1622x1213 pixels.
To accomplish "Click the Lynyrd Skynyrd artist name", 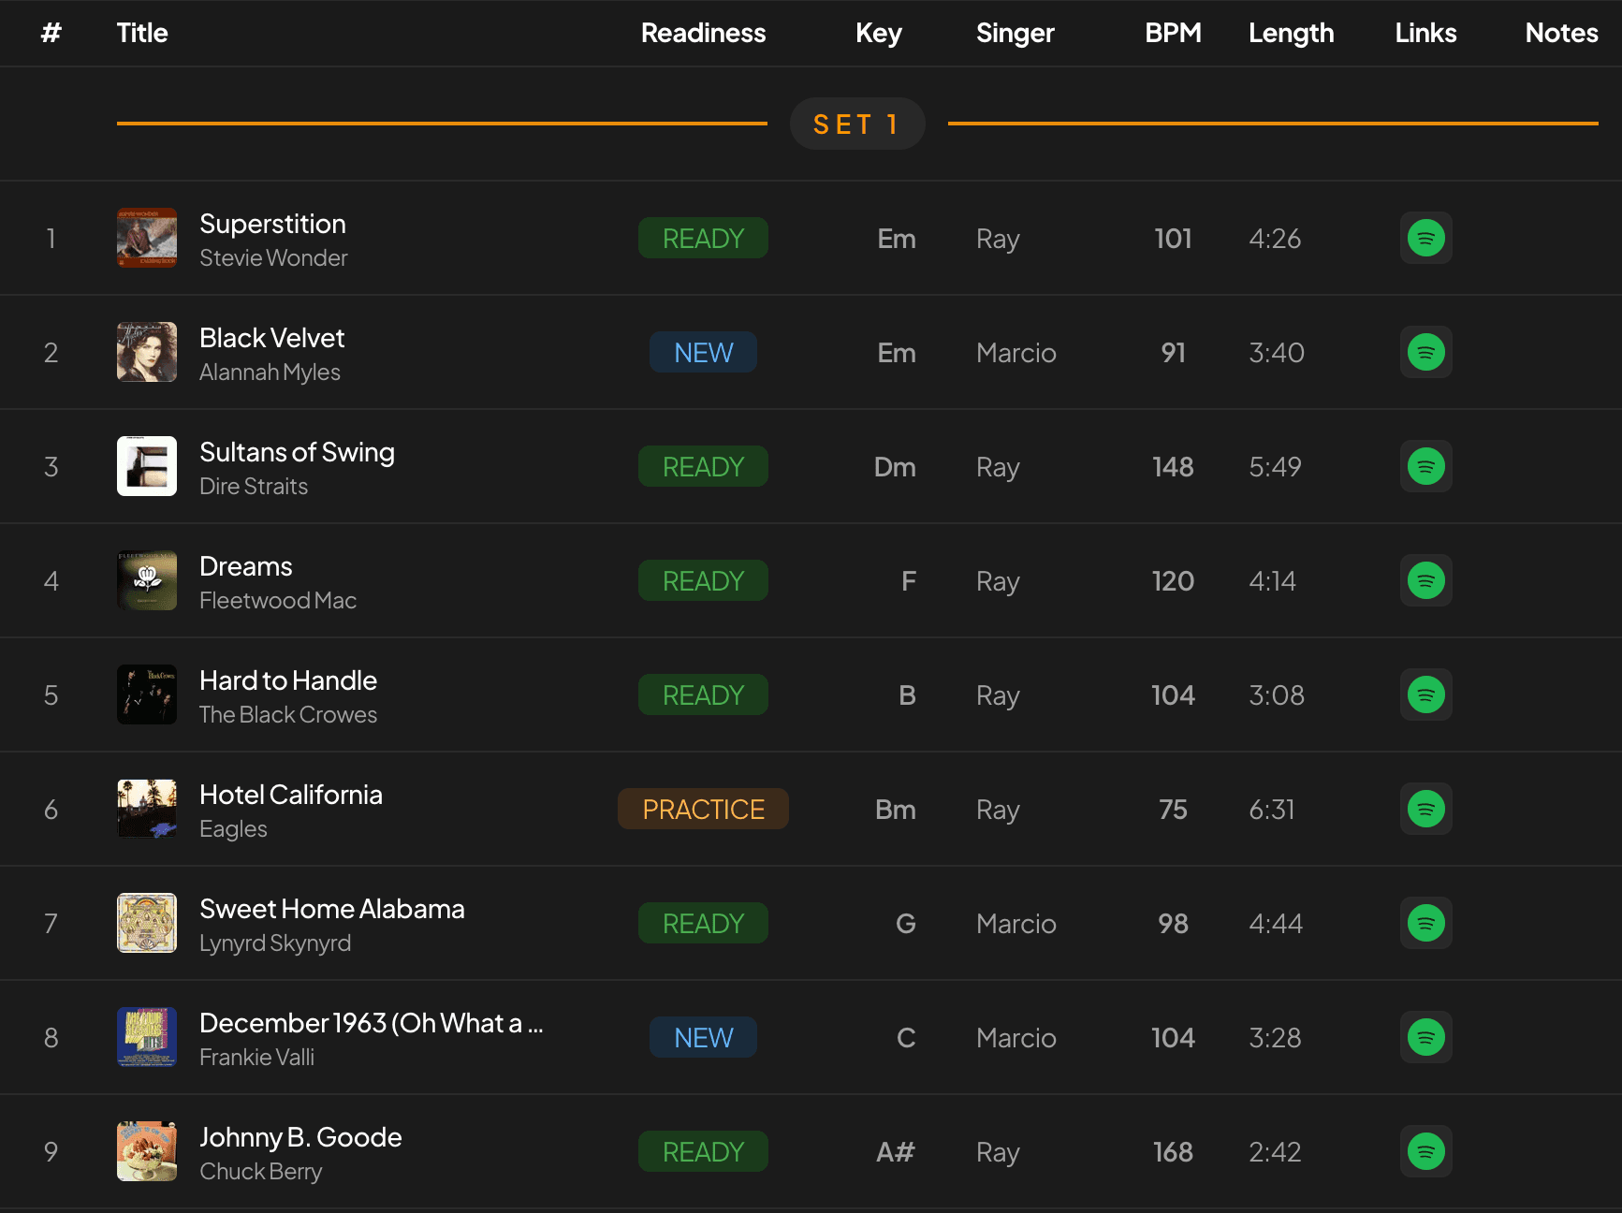I will pyautogui.click(x=275, y=943).
